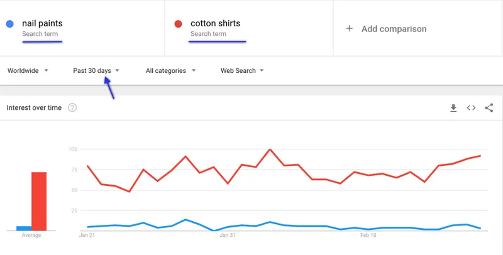Click the Add comparison button
The image size is (503, 255).
click(386, 28)
